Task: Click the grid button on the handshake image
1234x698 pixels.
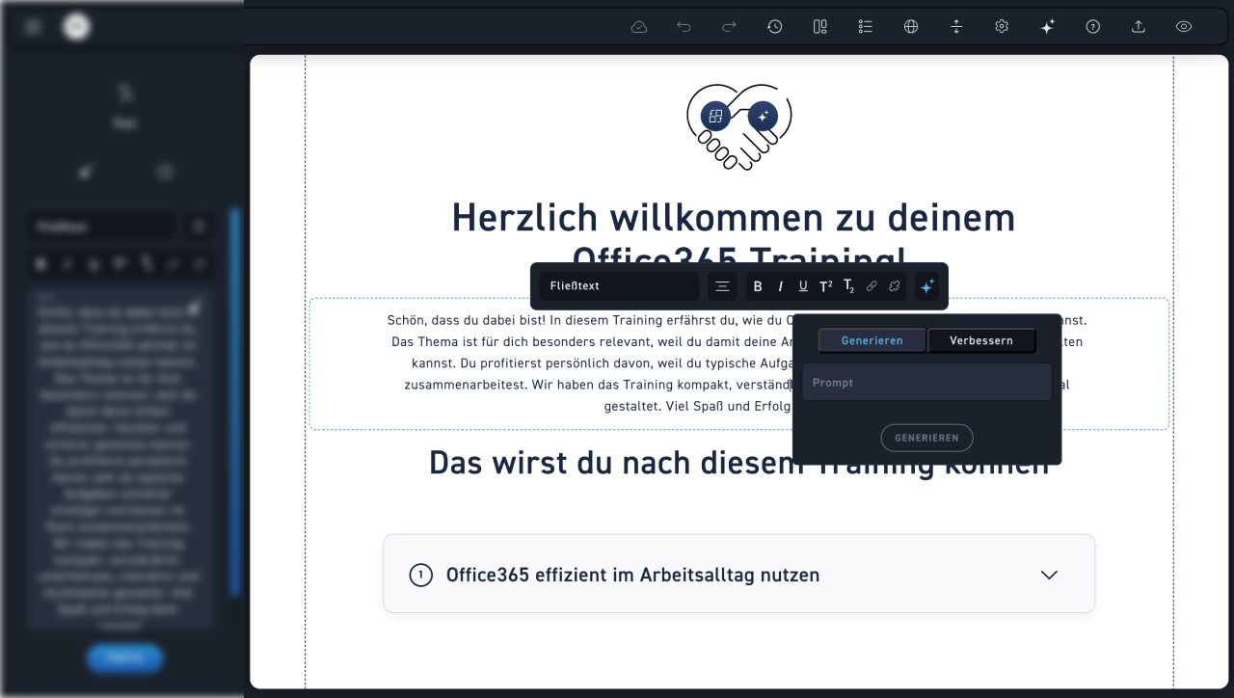Action: (x=715, y=116)
